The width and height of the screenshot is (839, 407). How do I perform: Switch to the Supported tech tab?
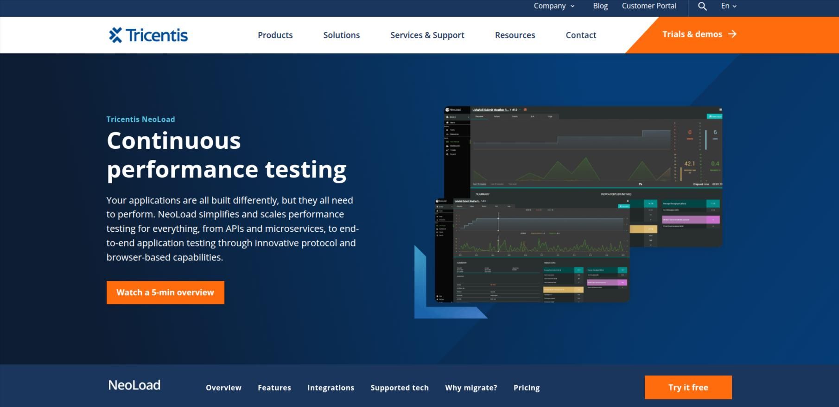tap(400, 388)
